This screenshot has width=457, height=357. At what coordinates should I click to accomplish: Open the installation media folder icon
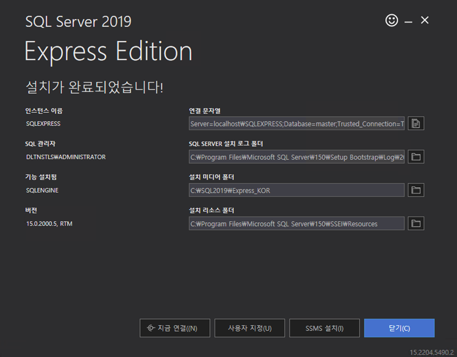(416, 190)
